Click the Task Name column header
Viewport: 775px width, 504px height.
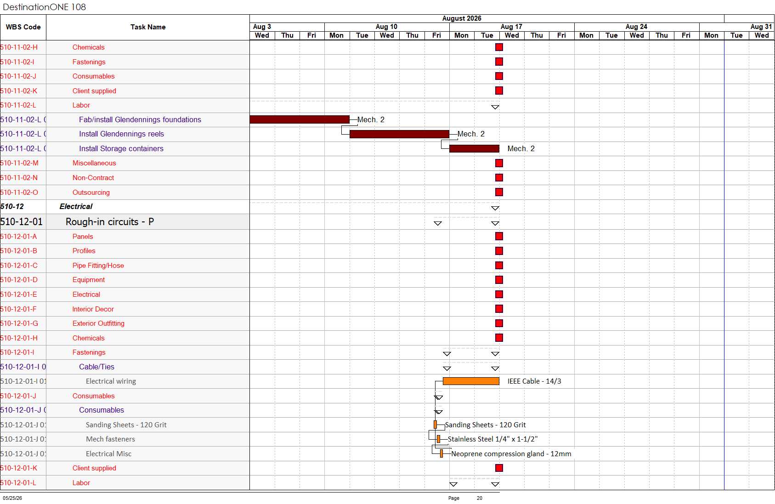click(x=148, y=27)
